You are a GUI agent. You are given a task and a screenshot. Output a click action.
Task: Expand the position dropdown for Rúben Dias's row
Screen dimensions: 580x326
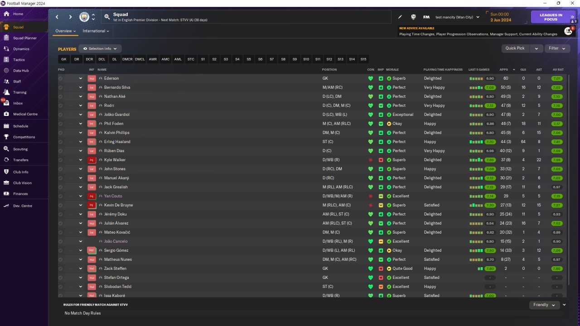tap(81, 151)
